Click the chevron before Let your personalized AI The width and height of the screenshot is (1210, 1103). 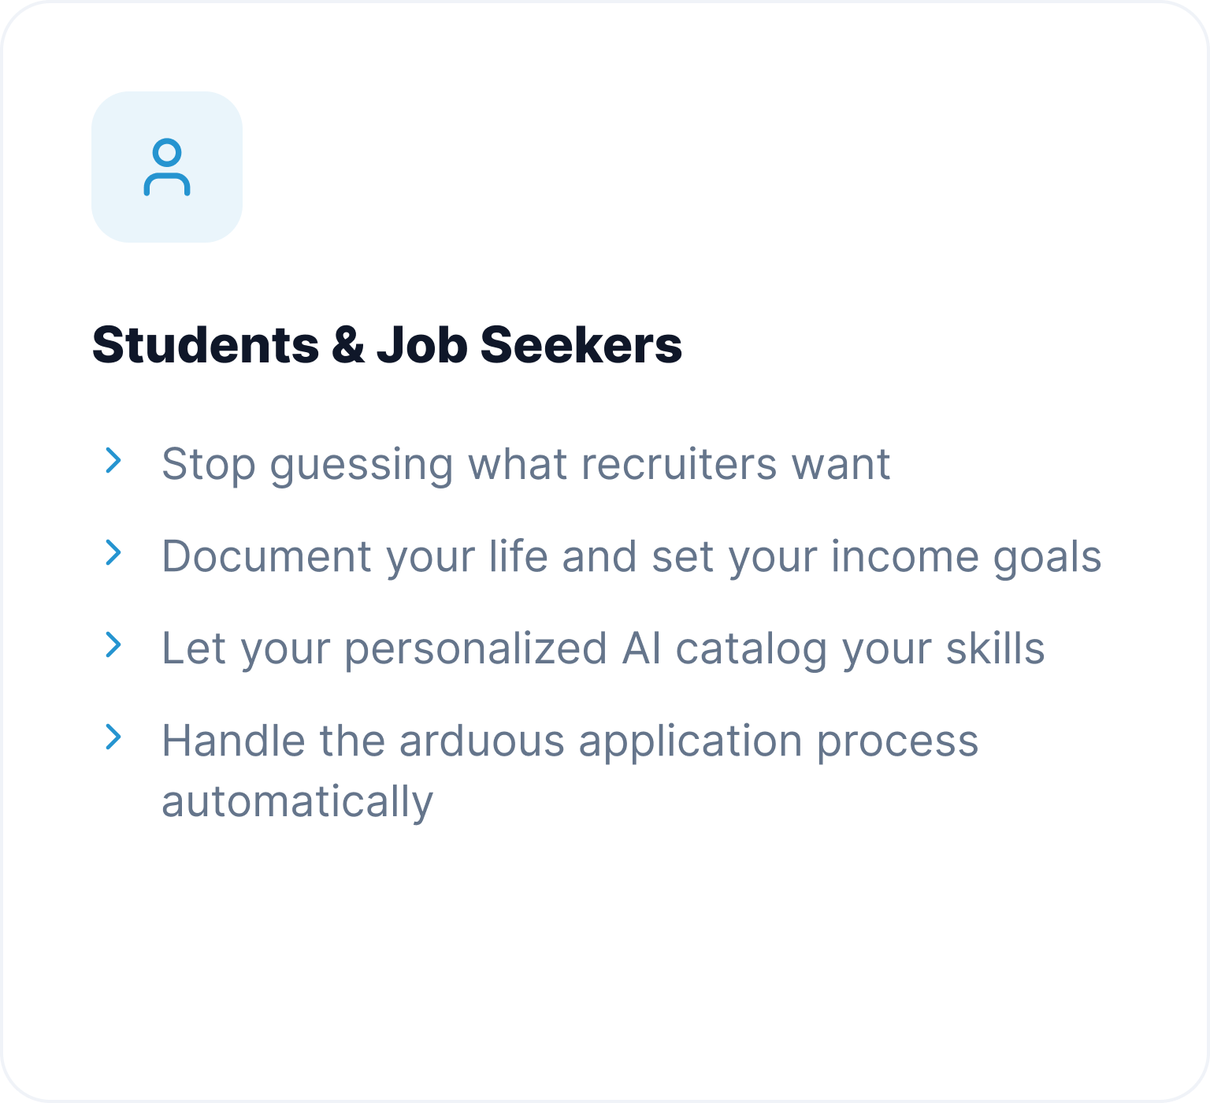pos(114,644)
